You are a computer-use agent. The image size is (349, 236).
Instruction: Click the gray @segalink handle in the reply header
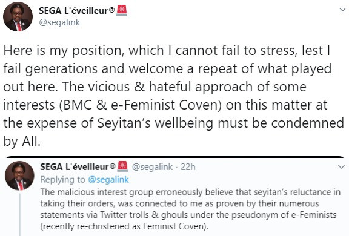point(152,166)
